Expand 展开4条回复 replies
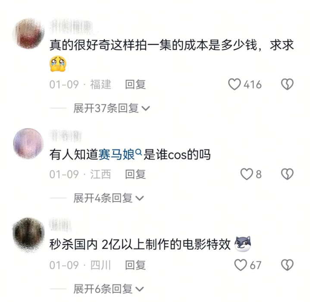310x302 pixels. [109, 198]
